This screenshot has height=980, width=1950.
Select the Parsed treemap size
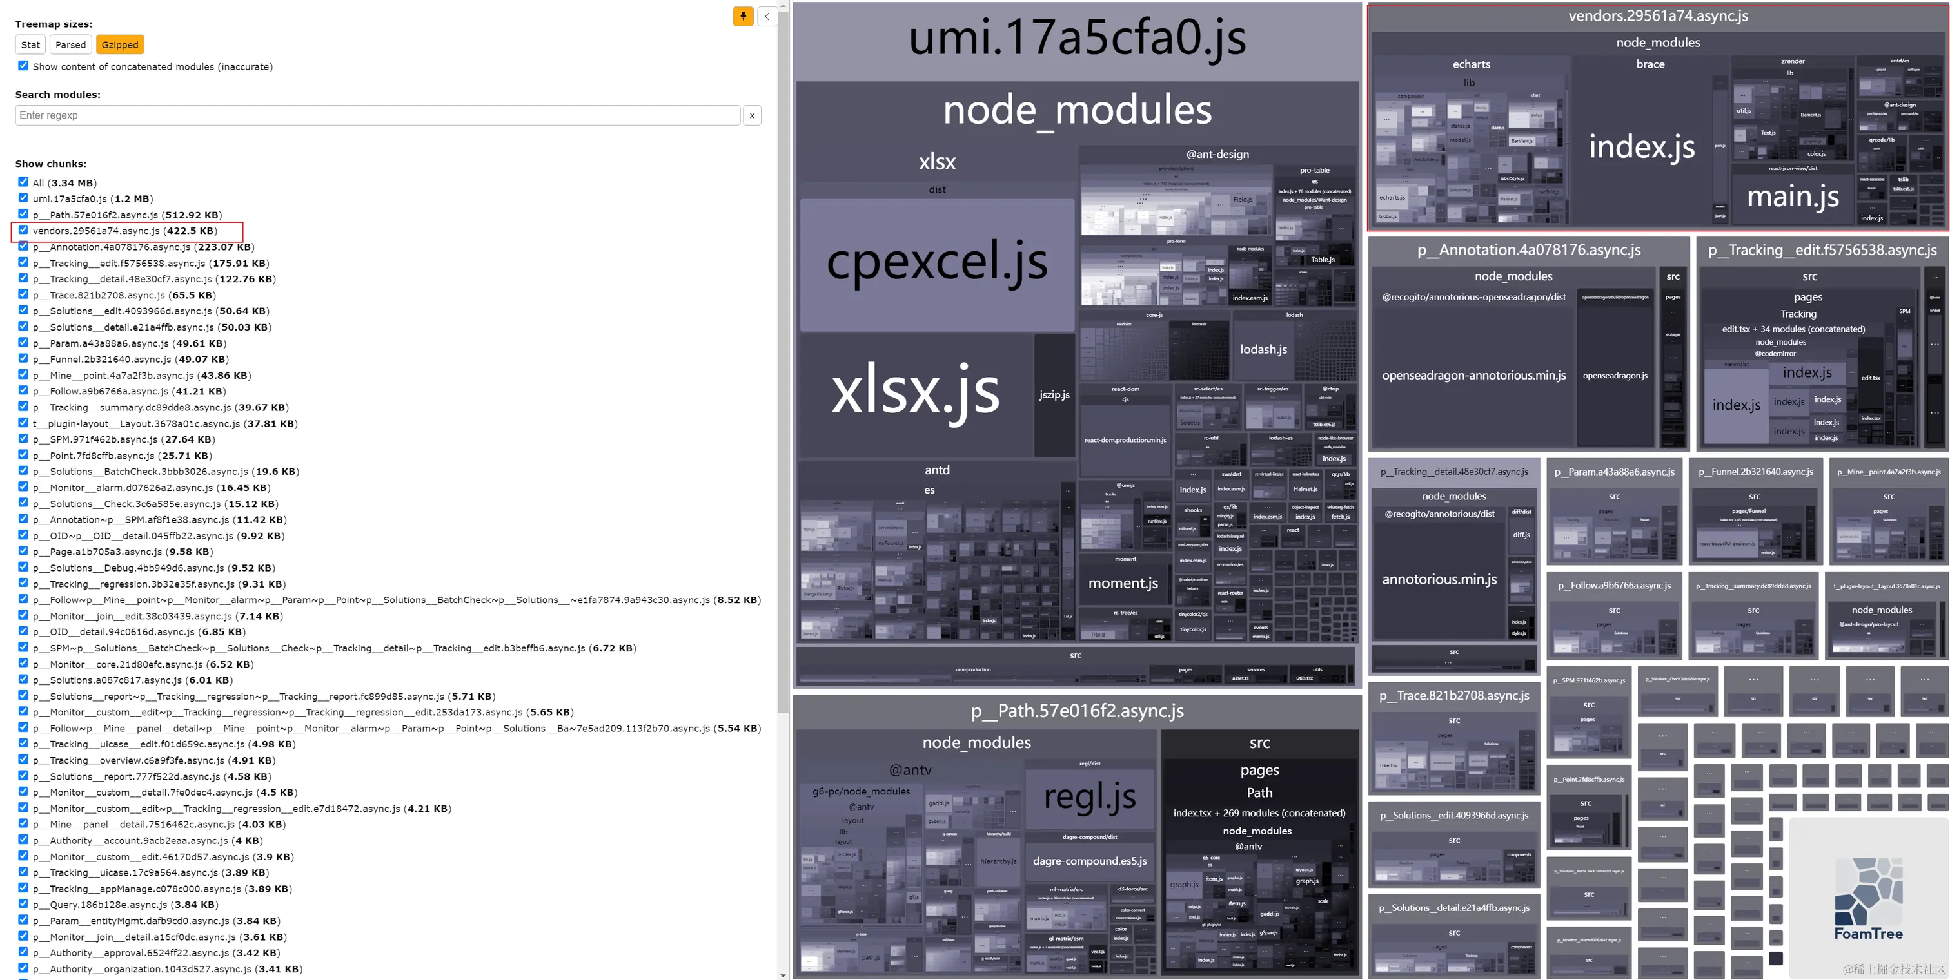[x=70, y=44]
